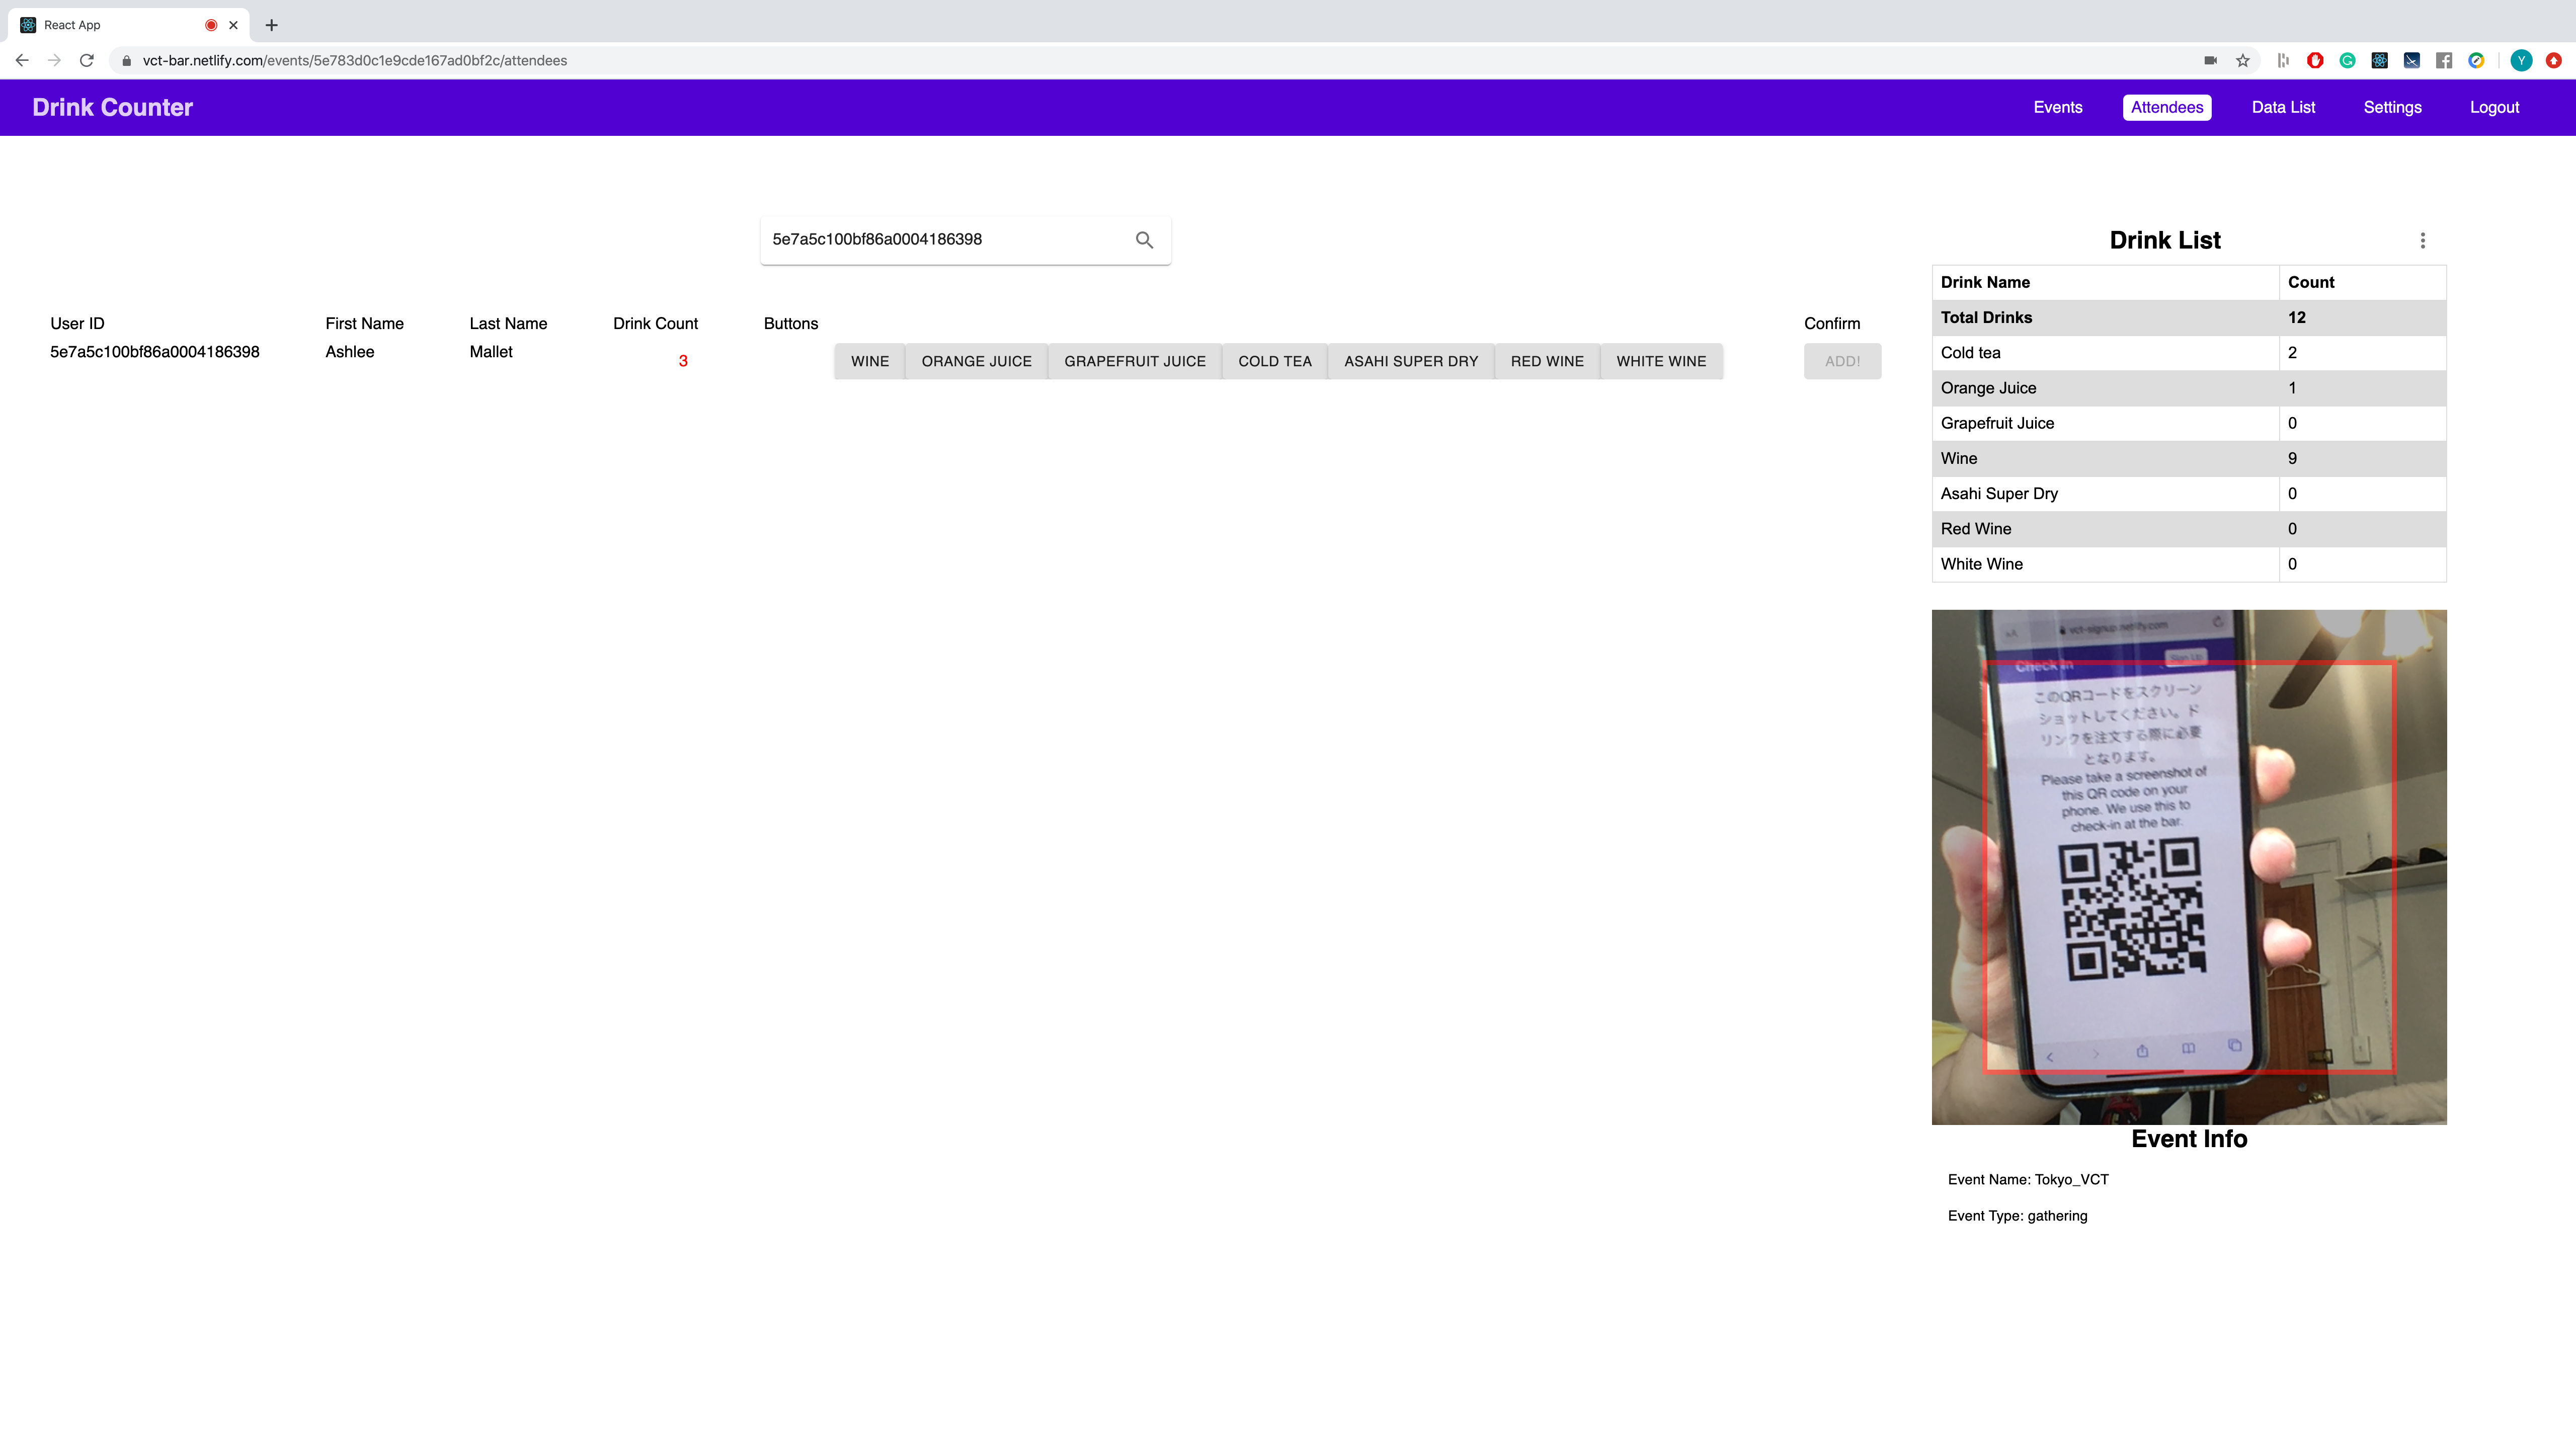Click the browser forward arrow
The width and height of the screenshot is (2576, 1449).
pos(55,60)
